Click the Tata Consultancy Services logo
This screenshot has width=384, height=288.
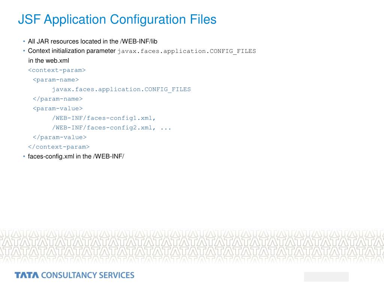[75, 275]
